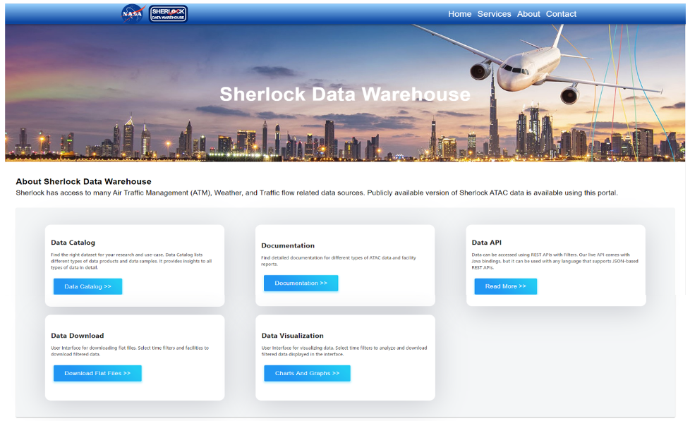Click the NASA logo icon
This screenshot has height=421, width=690.
tap(133, 13)
